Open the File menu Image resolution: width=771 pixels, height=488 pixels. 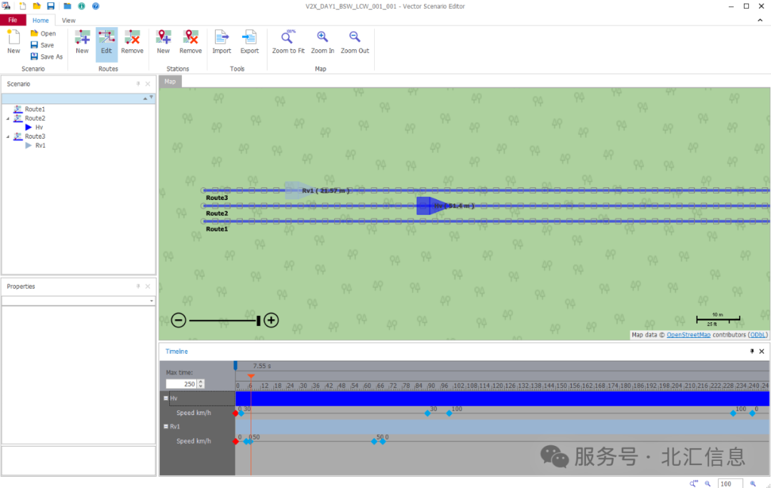(12, 20)
